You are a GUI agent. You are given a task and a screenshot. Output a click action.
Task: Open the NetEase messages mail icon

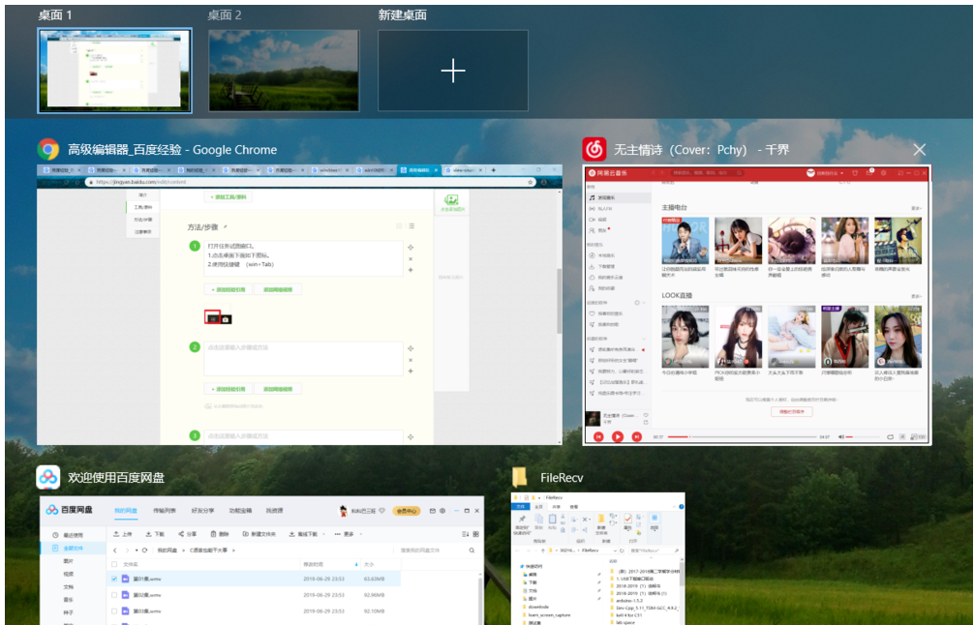pyautogui.click(x=869, y=173)
